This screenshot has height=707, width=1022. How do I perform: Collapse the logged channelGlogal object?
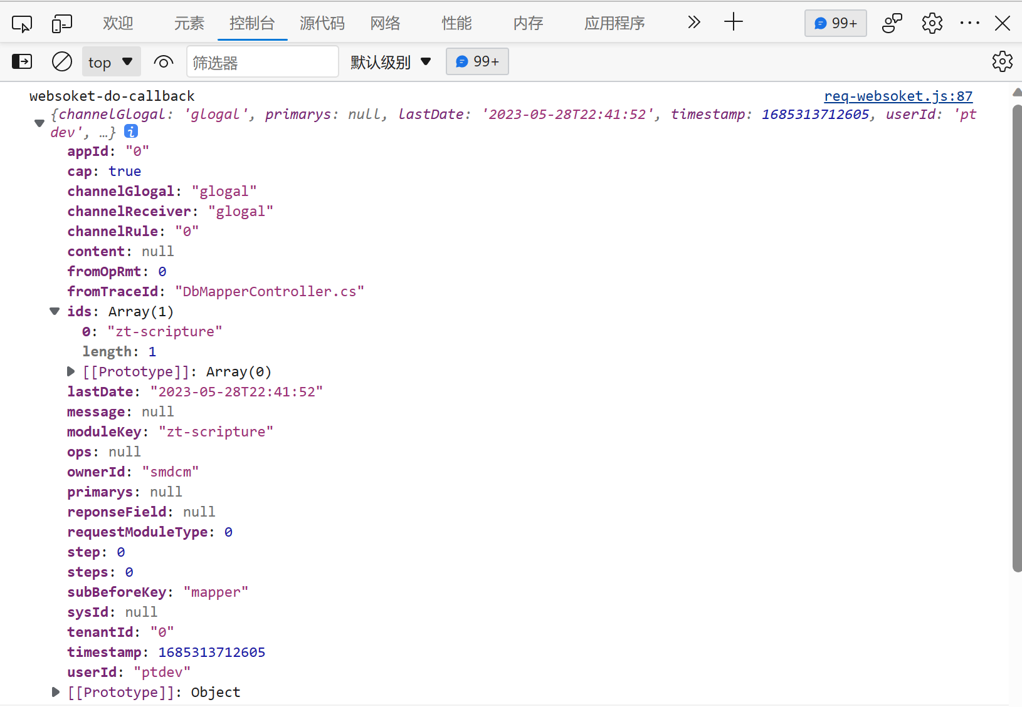pyautogui.click(x=39, y=123)
